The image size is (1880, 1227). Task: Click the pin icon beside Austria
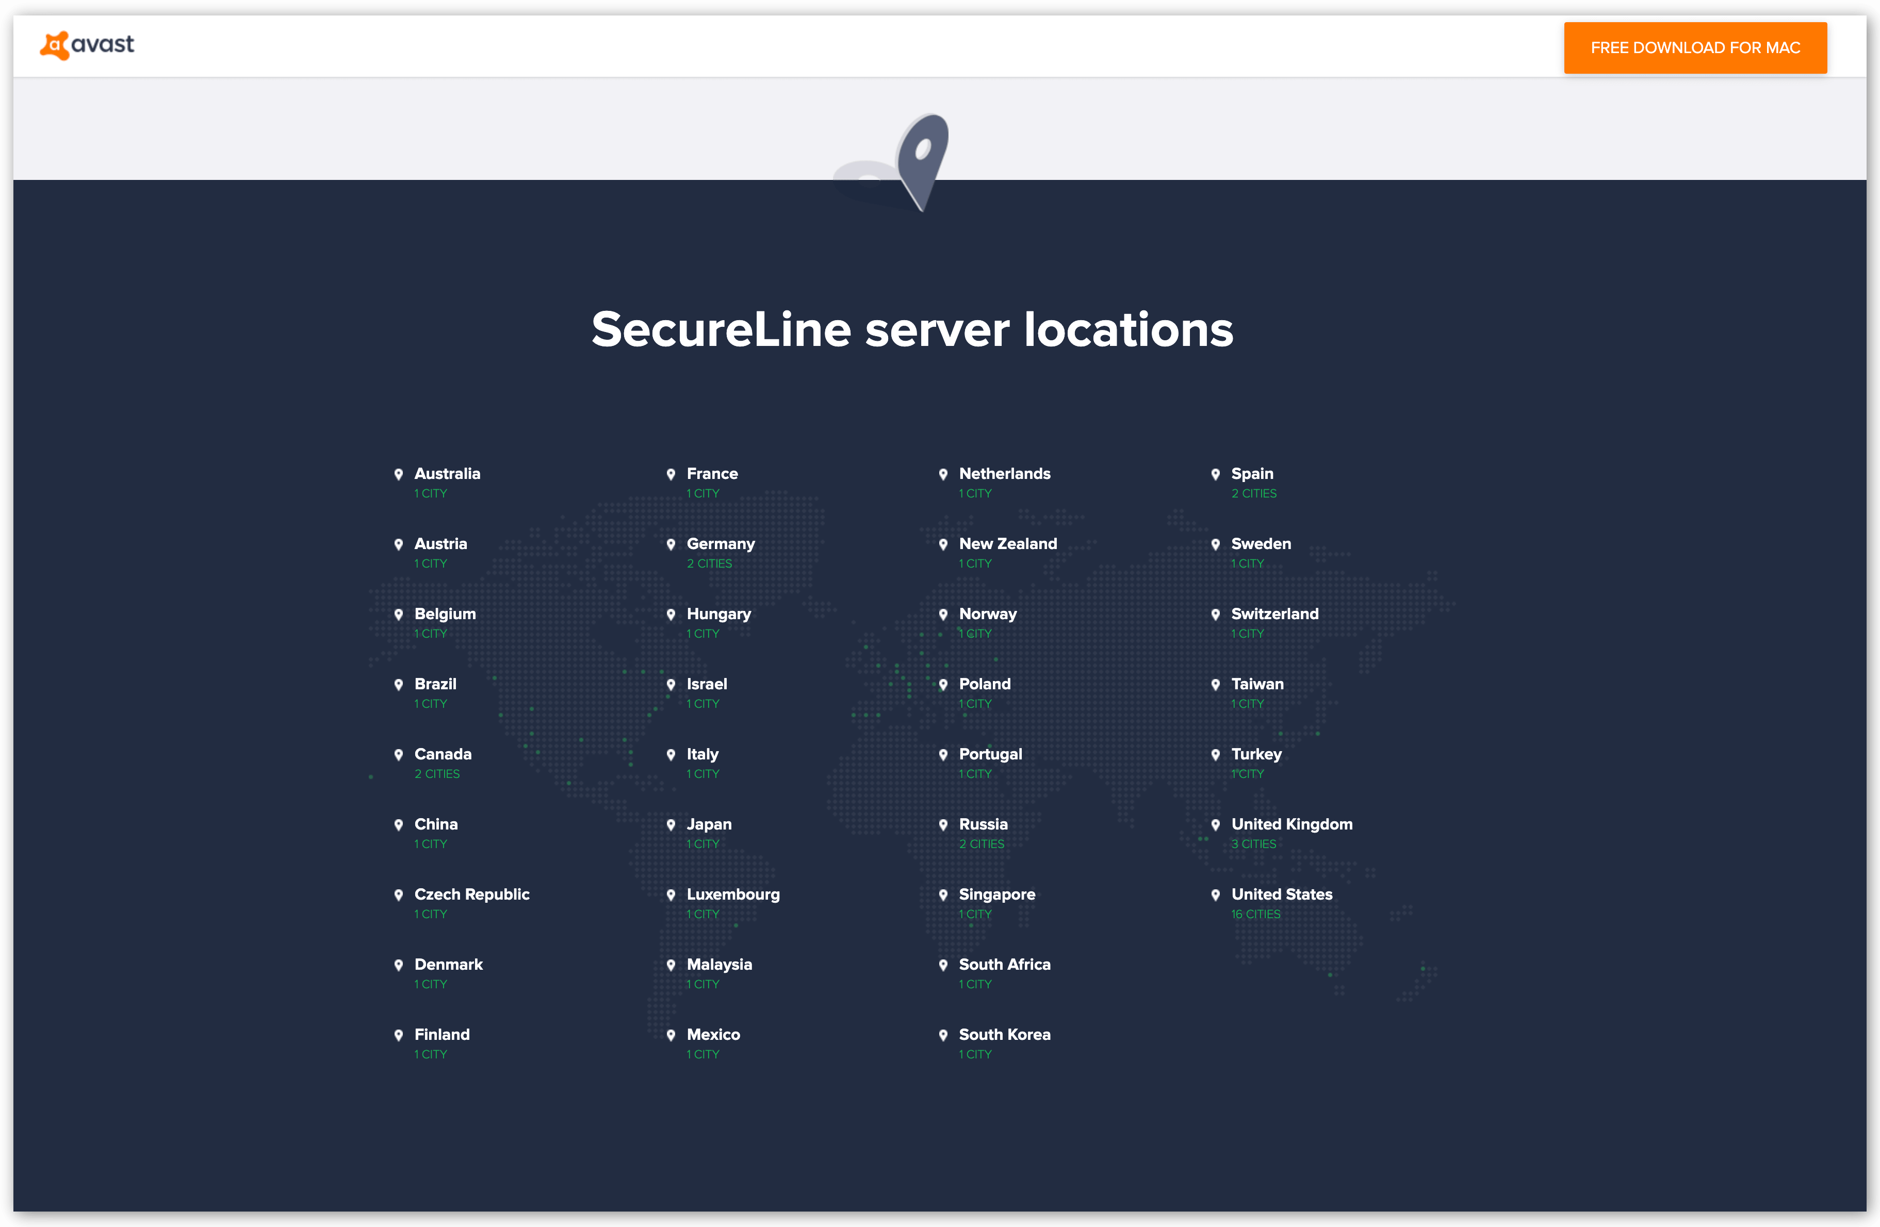(x=398, y=545)
